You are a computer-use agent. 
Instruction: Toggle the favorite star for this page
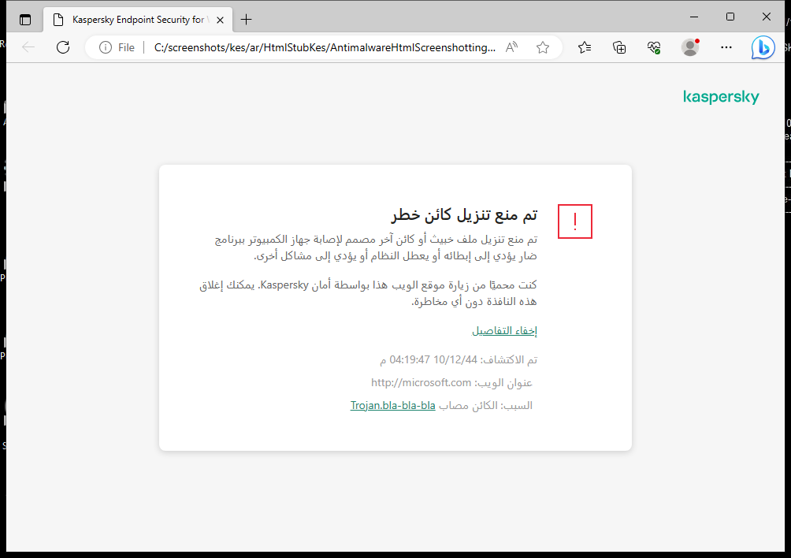542,47
